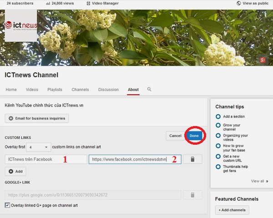Open the Overlay first links count dropdown
Screen dimensions: 273x218
39,147
